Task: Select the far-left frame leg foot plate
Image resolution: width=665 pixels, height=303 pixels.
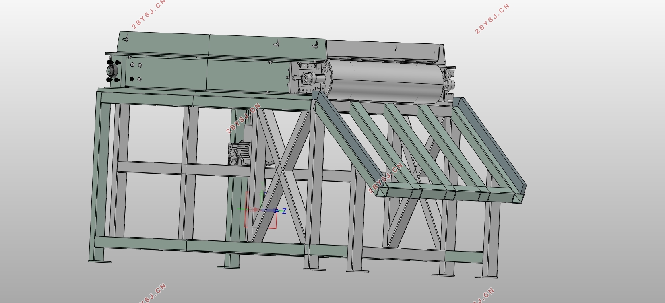Action: coord(99,262)
